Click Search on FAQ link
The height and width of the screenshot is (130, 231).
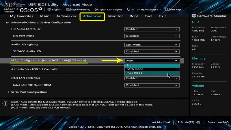218,122
